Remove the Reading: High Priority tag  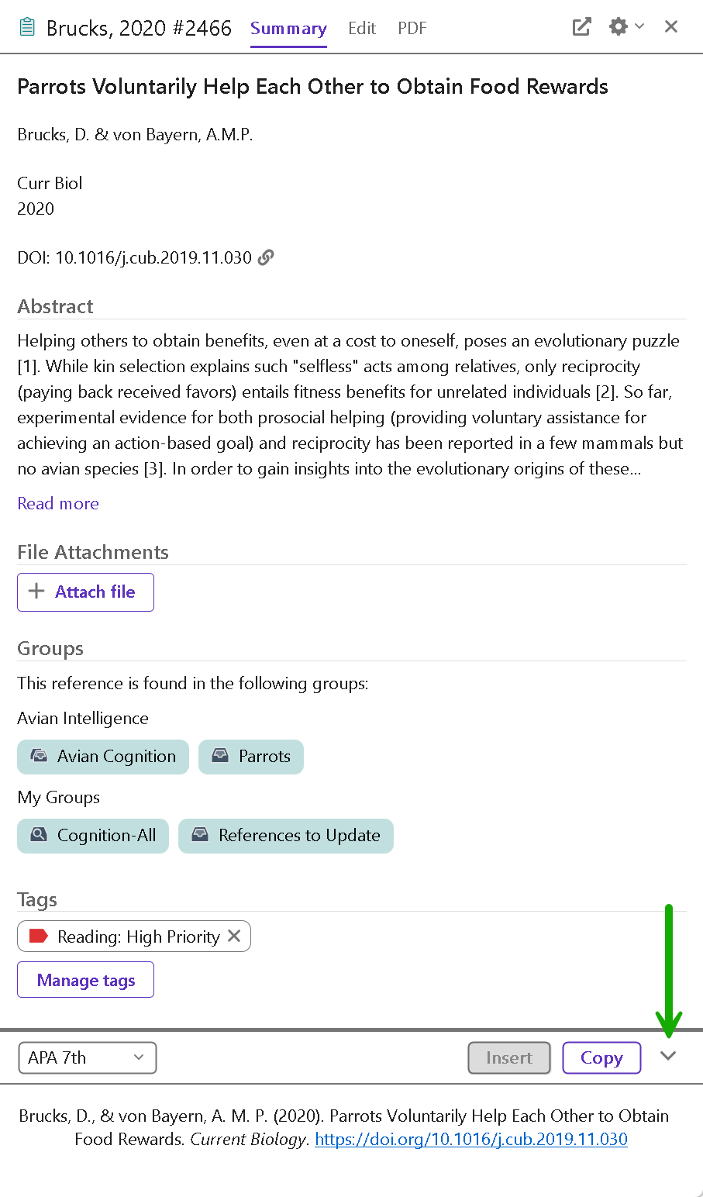point(234,937)
